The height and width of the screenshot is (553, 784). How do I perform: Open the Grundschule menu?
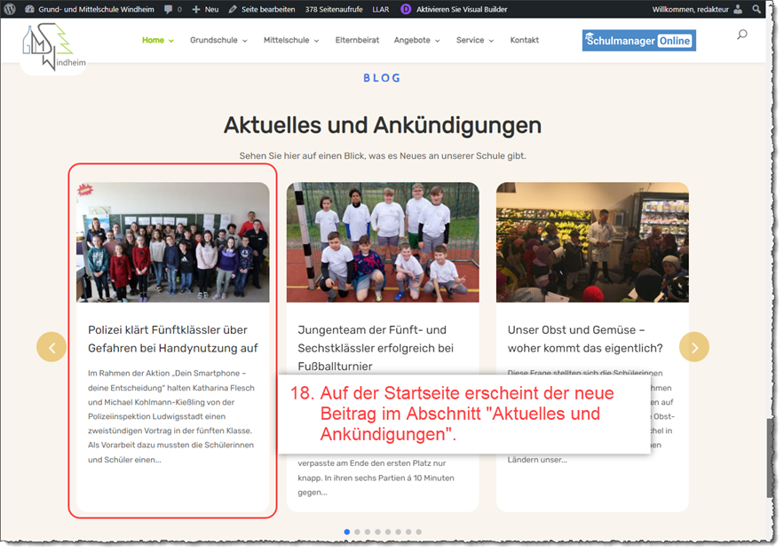(x=213, y=40)
